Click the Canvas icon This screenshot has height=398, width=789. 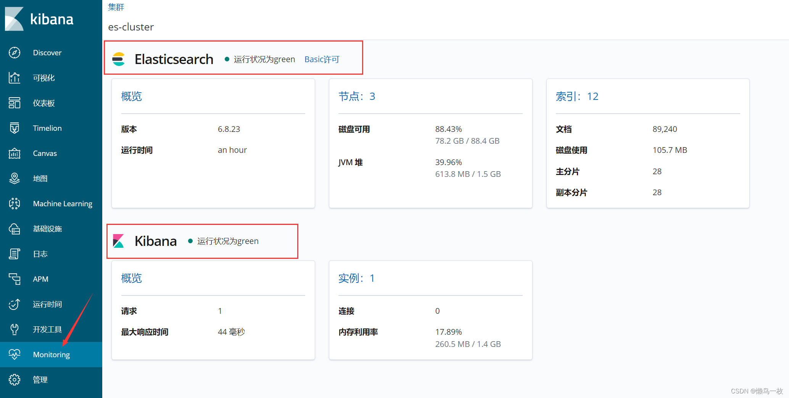click(x=14, y=153)
